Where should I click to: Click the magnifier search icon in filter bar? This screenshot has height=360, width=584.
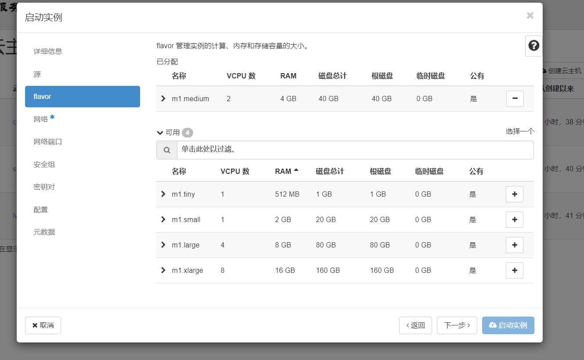click(x=167, y=150)
